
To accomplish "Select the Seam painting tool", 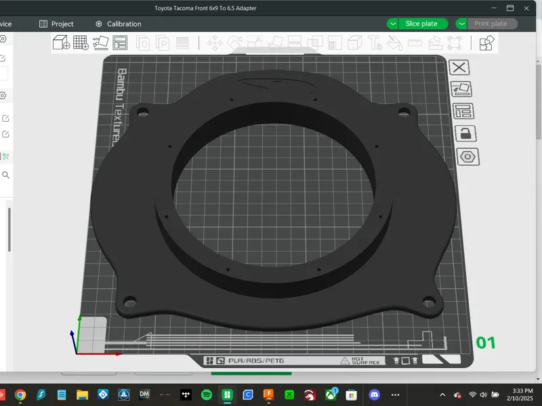I will click(354, 43).
